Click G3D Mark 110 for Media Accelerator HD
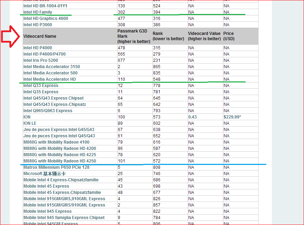Screen dimensions: 304x225 point(121,79)
